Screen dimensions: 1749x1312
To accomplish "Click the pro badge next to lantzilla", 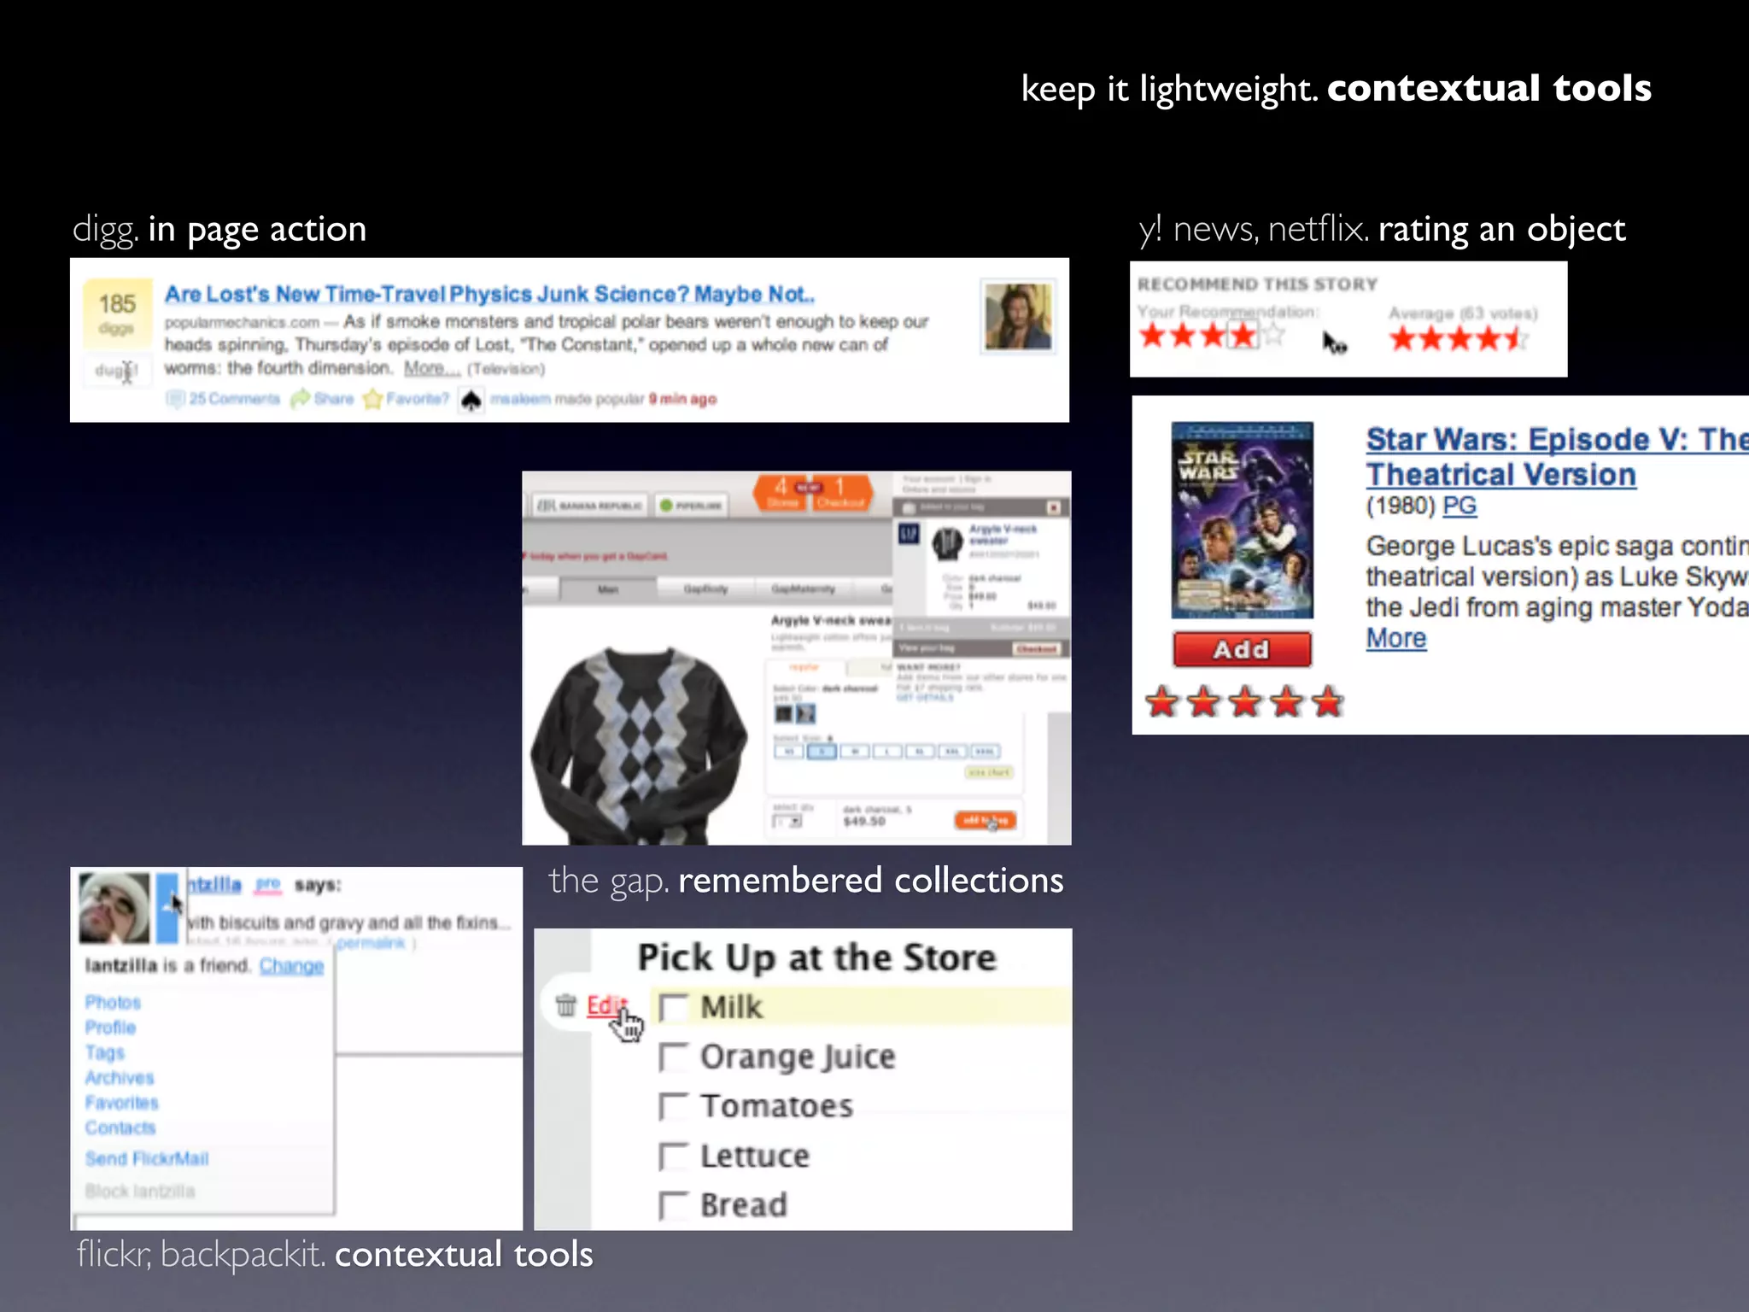I will click(268, 885).
